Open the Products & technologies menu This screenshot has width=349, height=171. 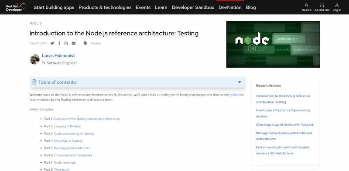(x=105, y=7)
